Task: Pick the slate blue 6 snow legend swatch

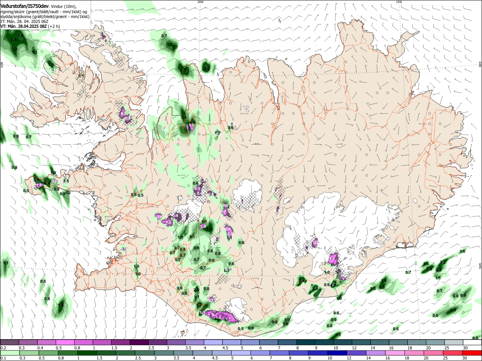Action: tap(268, 343)
